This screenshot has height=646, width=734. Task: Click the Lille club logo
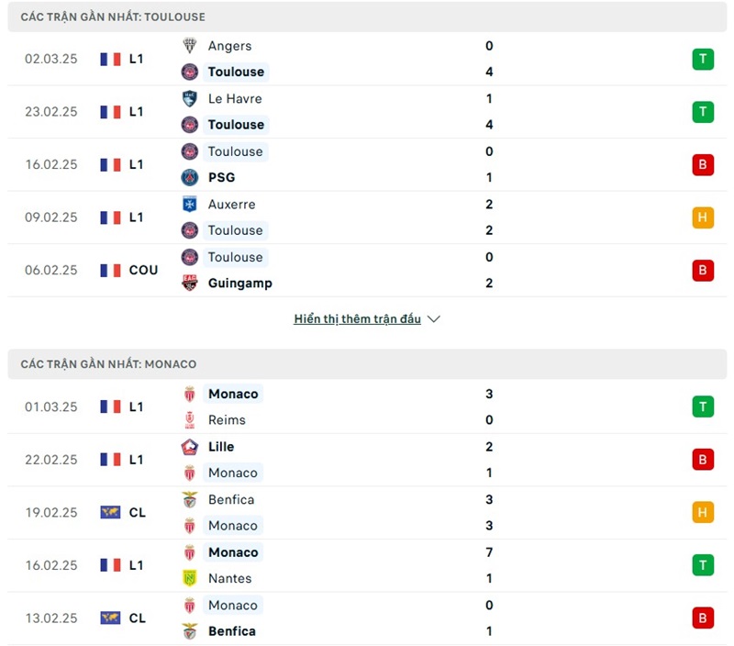[190, 447]
